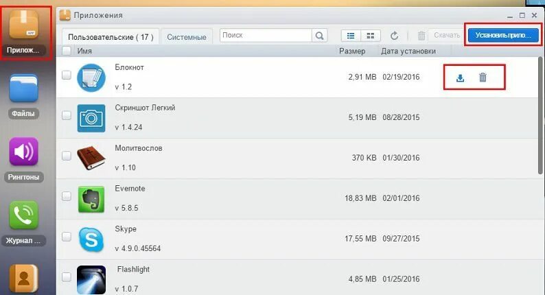Image resolution: width=545 pixels, height=295 pixels.
Task: Select the Пользовательские (17) tab
Action: click(x=111, y=37)
